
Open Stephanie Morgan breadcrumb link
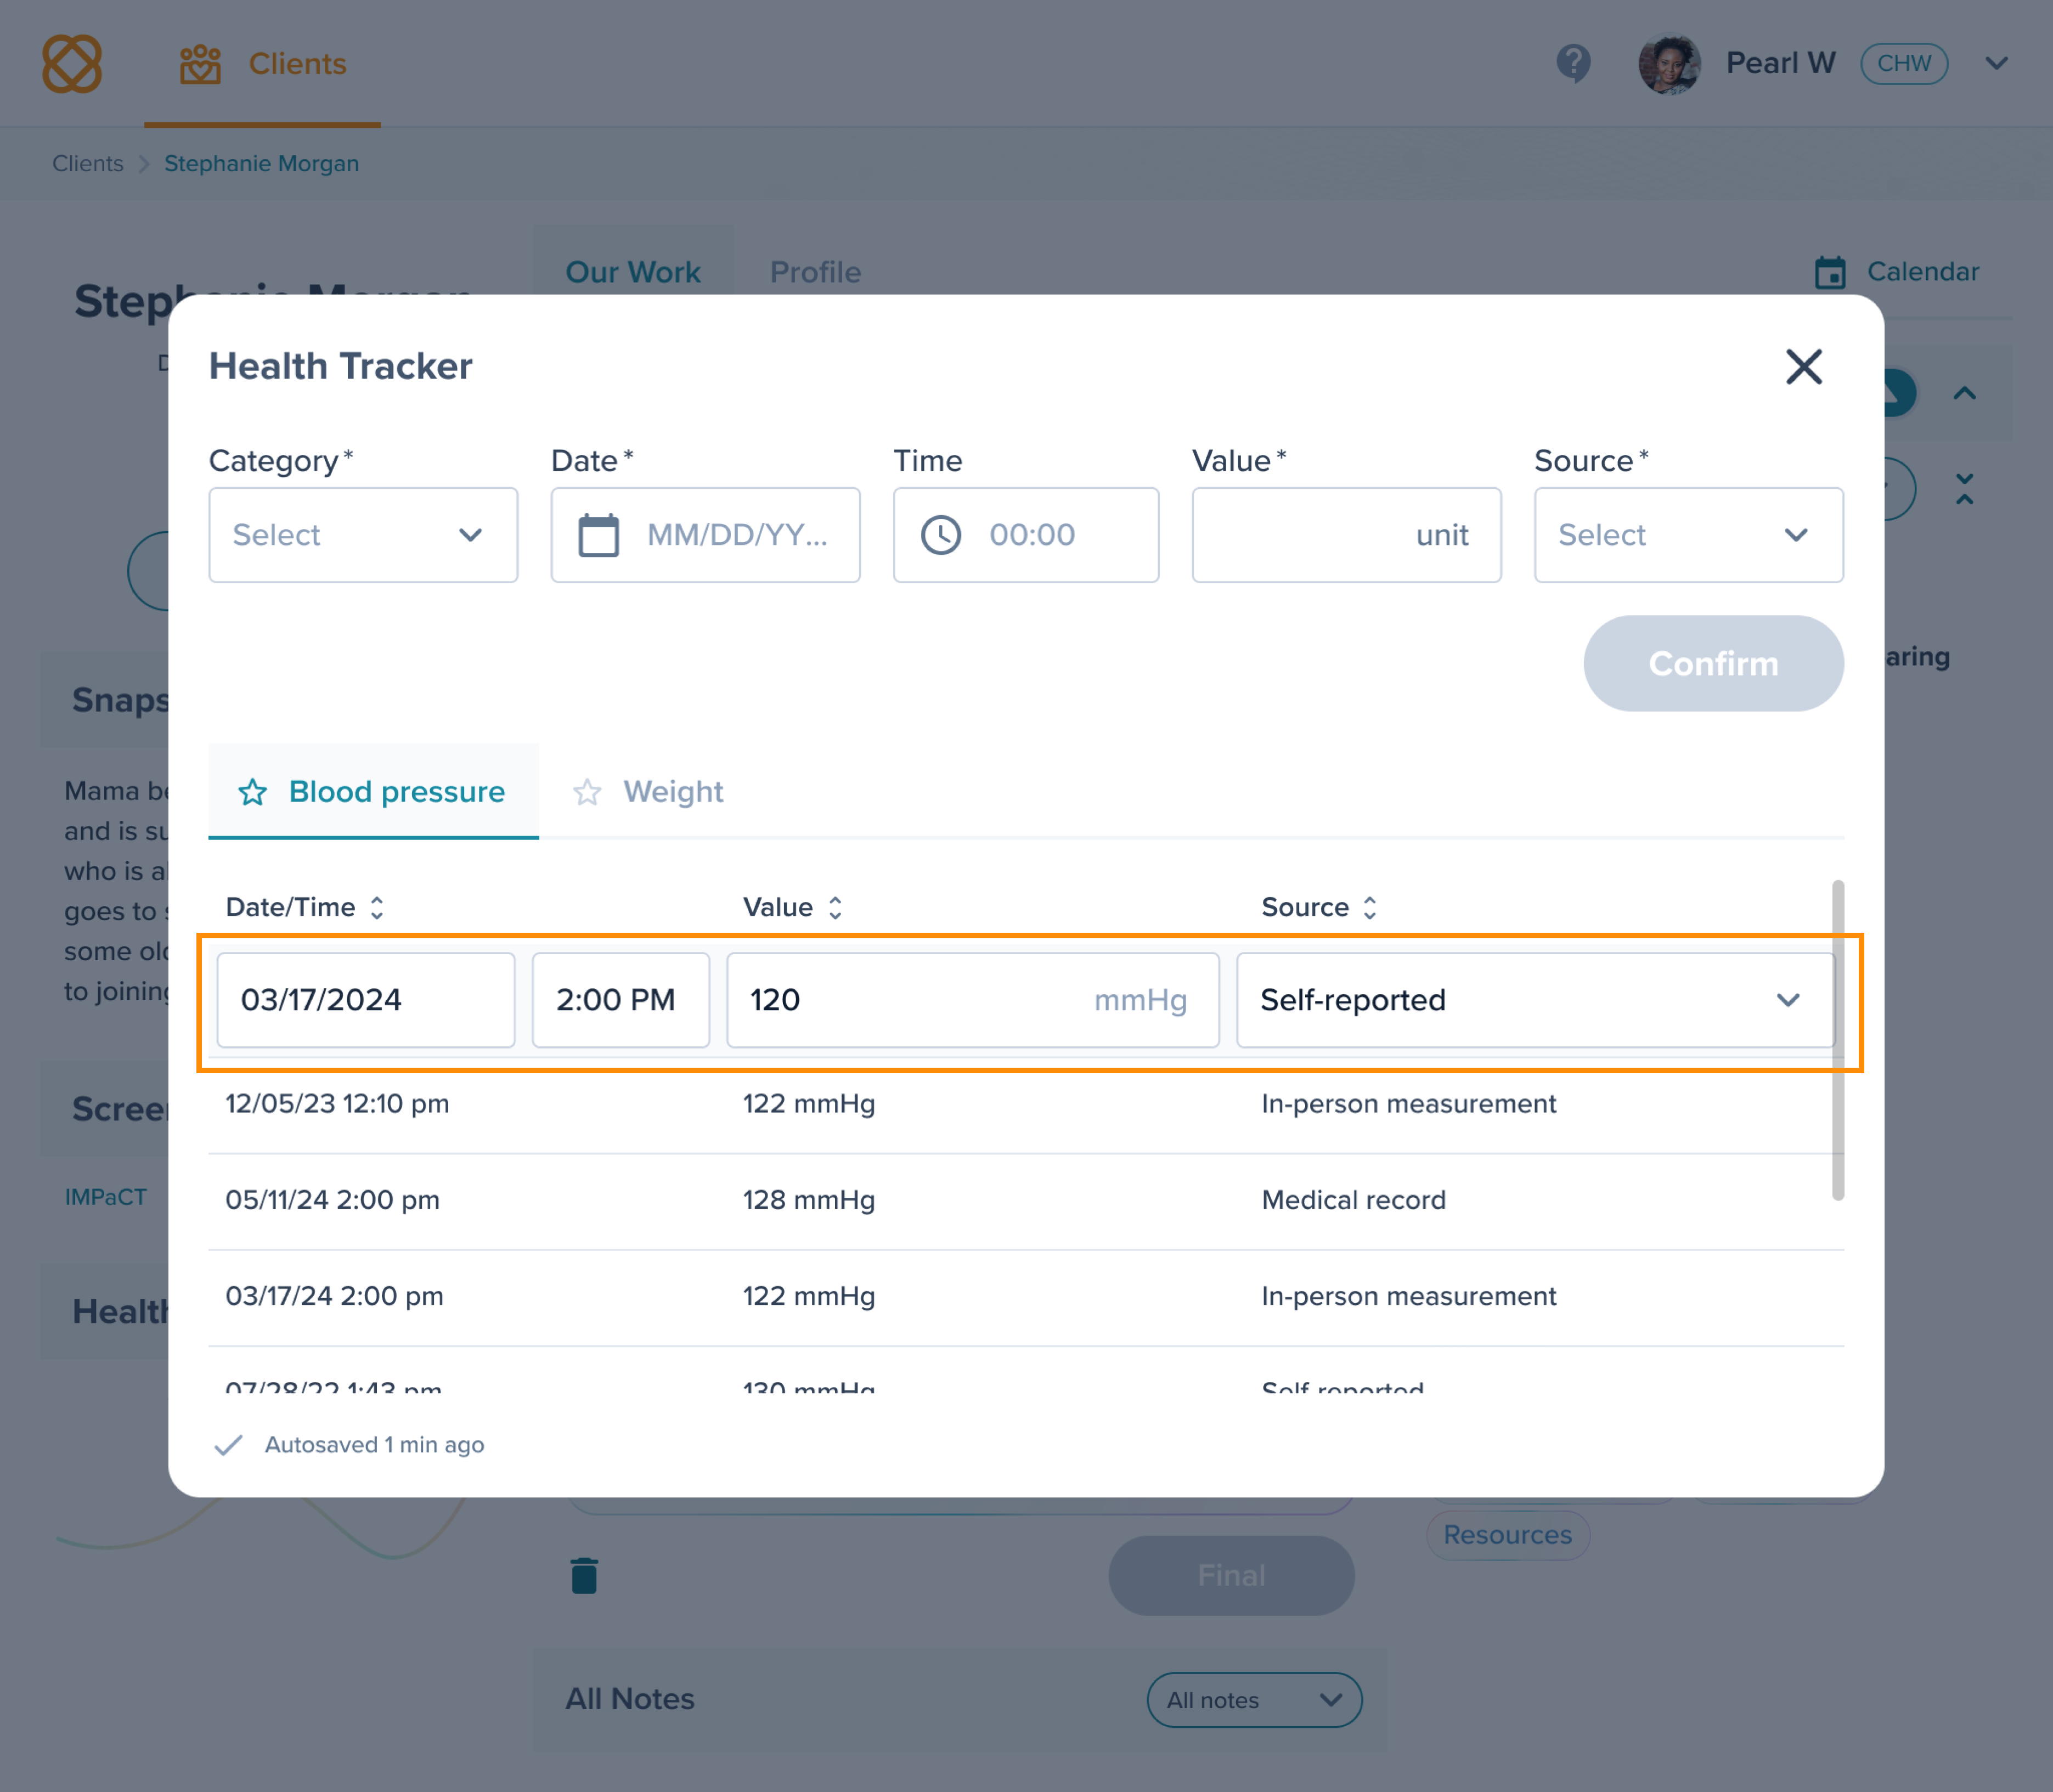[261, 163]
